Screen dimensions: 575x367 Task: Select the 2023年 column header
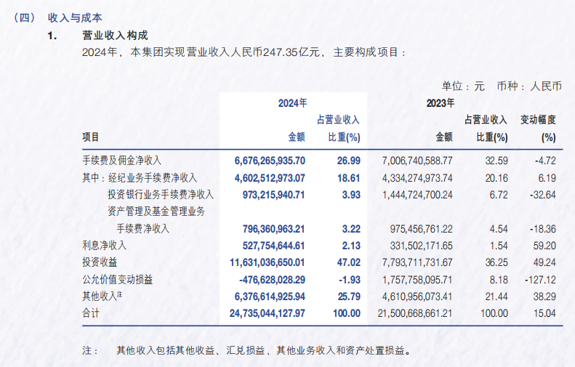(x=441, y=103)
